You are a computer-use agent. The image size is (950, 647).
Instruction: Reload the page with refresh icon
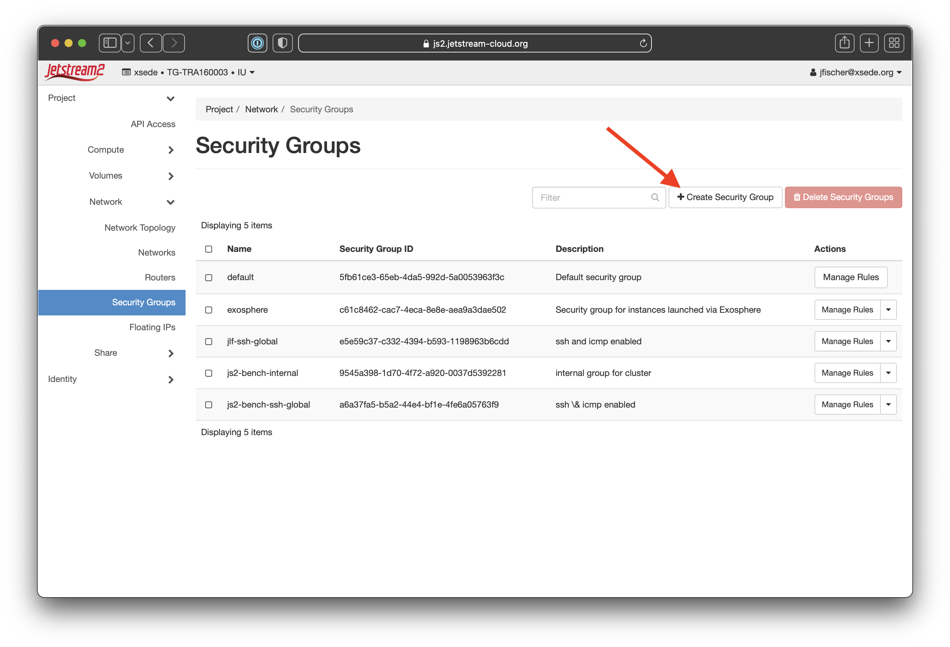pyautogui.click(x=643, y=43)
